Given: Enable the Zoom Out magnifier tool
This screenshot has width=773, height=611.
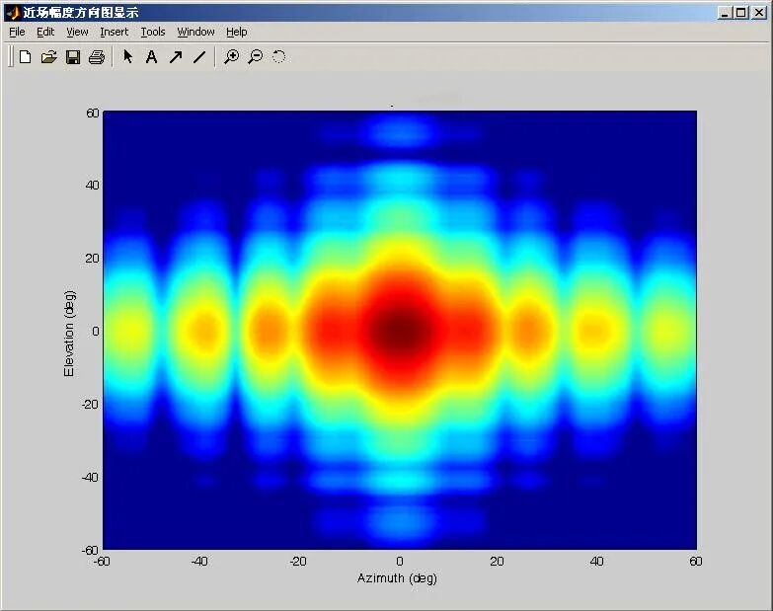Looking at the screenshot, I should pos(255,57).
